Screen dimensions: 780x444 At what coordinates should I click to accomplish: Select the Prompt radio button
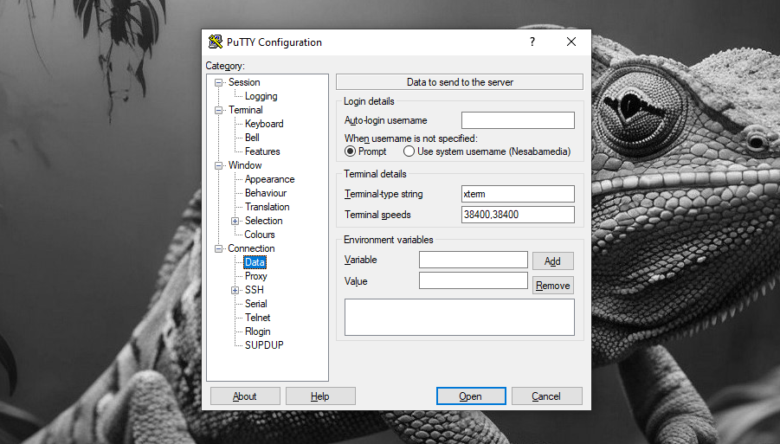pyautogui.click(x=351, y=151)
